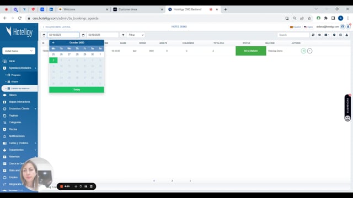Open the Sliders sidebar item
The height and width of the screenshot is (198, 353).
point(13,95)
